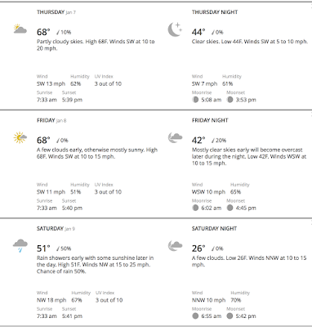
Task: Click Saturday's NW 18 mph wind value
Action: coord(51,300)
